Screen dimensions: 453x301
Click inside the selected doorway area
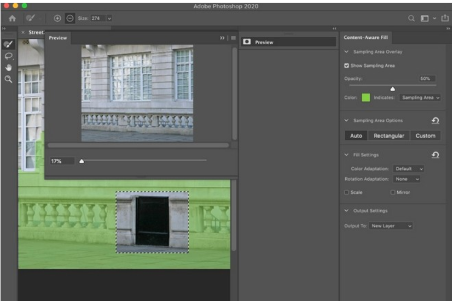pyautogui.click(x=152, y=222)
